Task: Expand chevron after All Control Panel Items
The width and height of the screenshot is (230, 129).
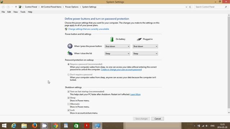Action: coord(63,7)
